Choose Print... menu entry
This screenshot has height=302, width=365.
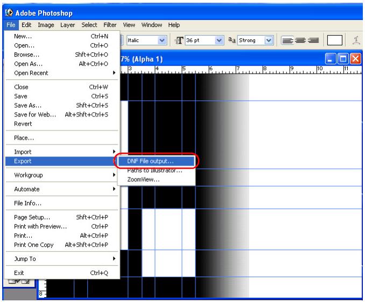(x=62, y=236)
